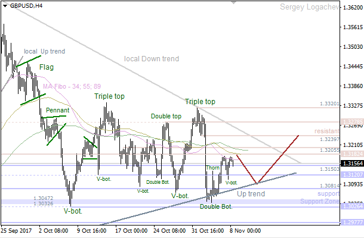Select the gray 'Up trend' label
Image resolution: width=364 pixels, height=238 pixels.
point(250,194)
